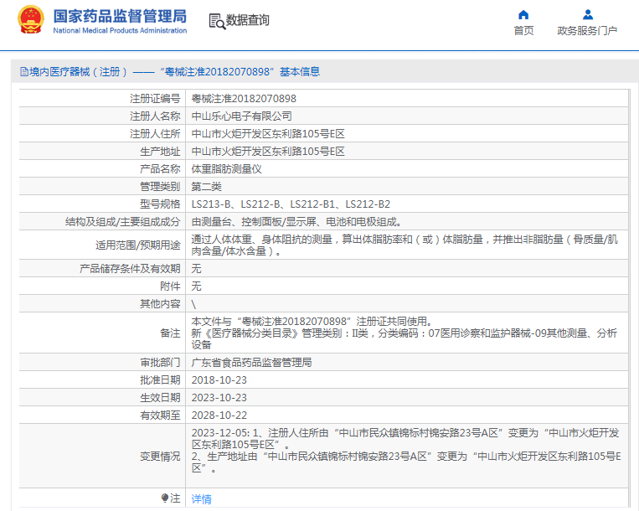This screenshot has height=511, width=639.
Task: Click 数据查询 label
Action: click(x=247, y=20)
